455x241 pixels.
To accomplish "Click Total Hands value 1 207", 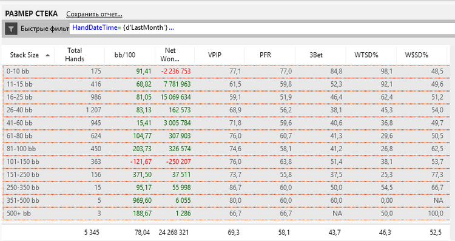I will tap(93, 110).
